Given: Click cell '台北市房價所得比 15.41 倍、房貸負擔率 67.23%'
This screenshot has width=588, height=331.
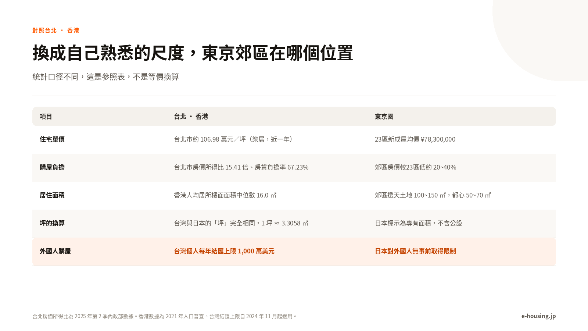Looking at the screenshot, I should pos(241,167).
